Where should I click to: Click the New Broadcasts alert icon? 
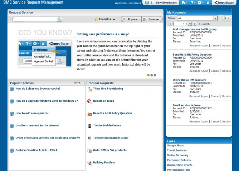(147, 2)
